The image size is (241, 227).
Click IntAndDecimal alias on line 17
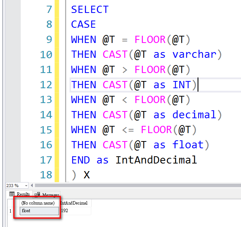coord(156,160)
